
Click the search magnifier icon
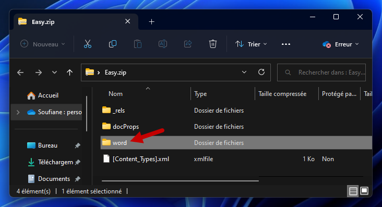pyautogui.click(x=288, y=72)
